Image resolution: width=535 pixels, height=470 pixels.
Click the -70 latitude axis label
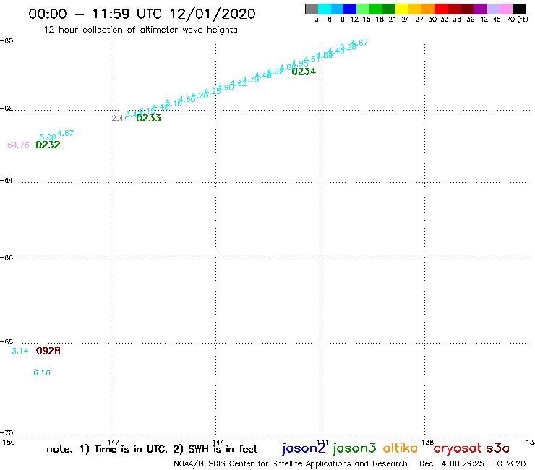click(7, 433)
